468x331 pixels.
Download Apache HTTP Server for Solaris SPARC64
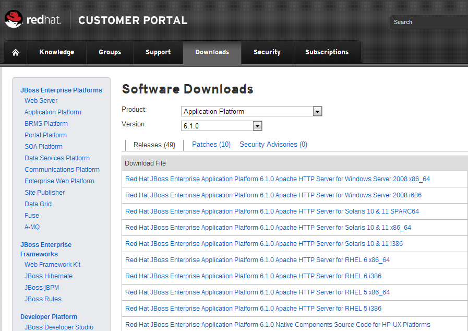coord(272,211)
